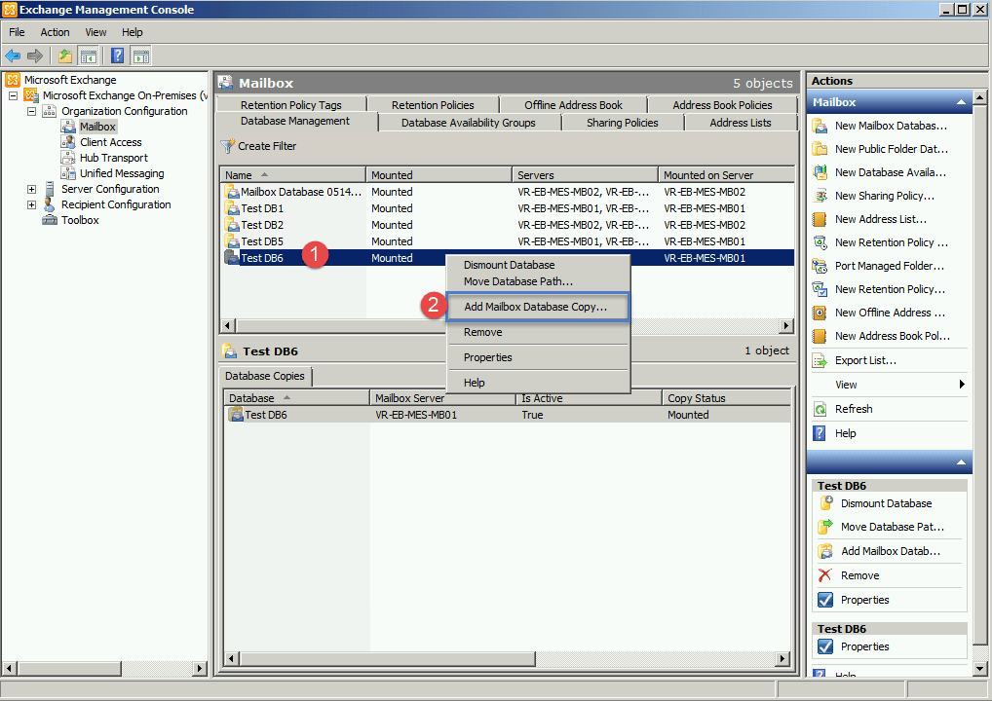Sort copies by the Copy Status column
The width and height of the screenshot is (992, 701).
pos(727,398)
